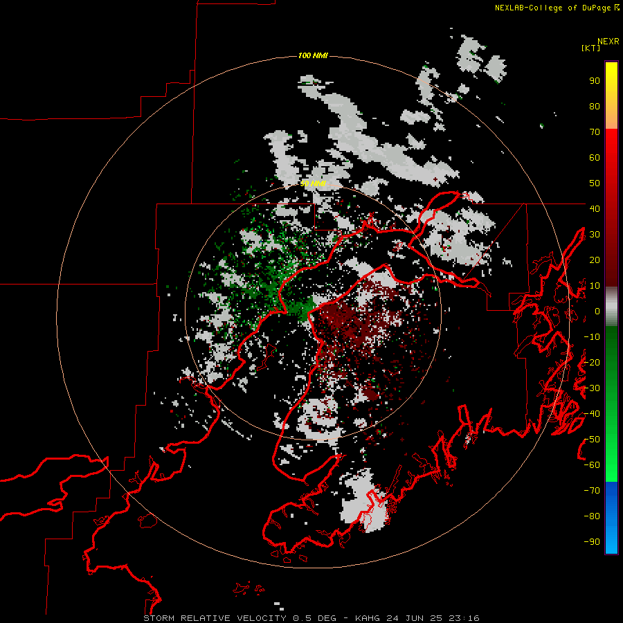
Task: Click the 60 value on the velocity scale
Action: click(595, 157)
